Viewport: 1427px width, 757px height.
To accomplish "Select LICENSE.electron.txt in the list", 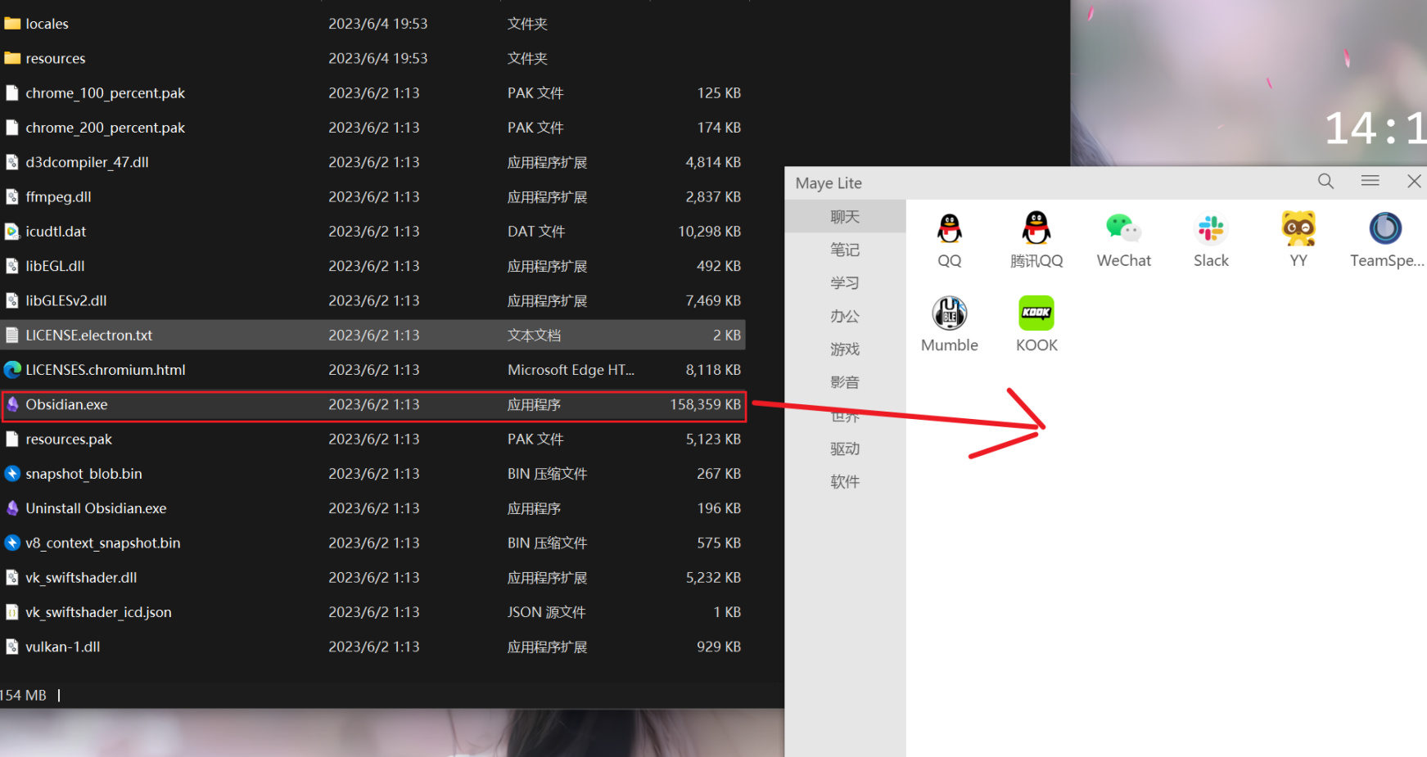I will coord(89,335).
